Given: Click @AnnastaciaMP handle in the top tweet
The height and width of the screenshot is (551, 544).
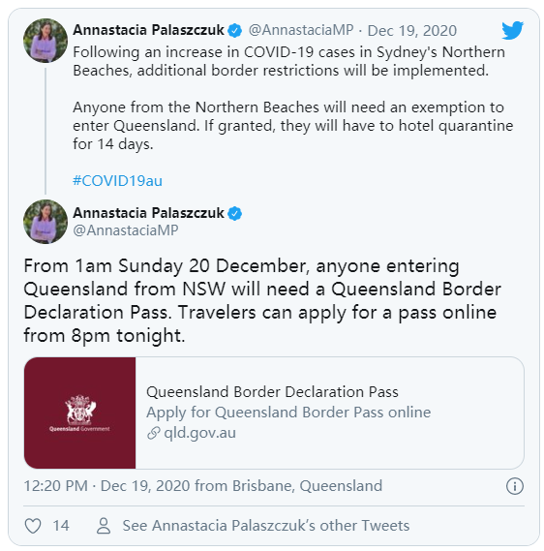Looking at the screenshot, I should point(301,30).
